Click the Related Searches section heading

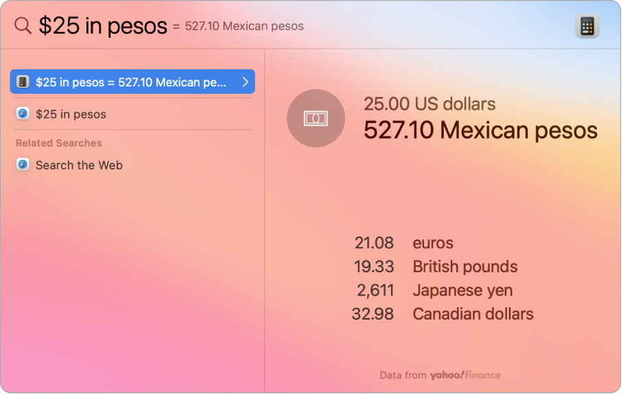tap(58, 143)
